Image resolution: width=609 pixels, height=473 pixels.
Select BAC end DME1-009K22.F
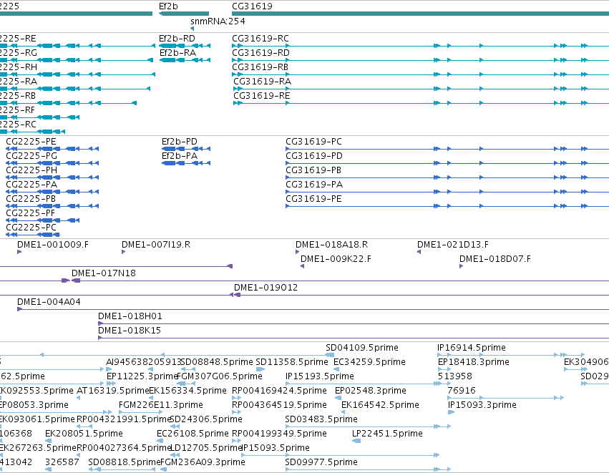(x=303, y=266)
